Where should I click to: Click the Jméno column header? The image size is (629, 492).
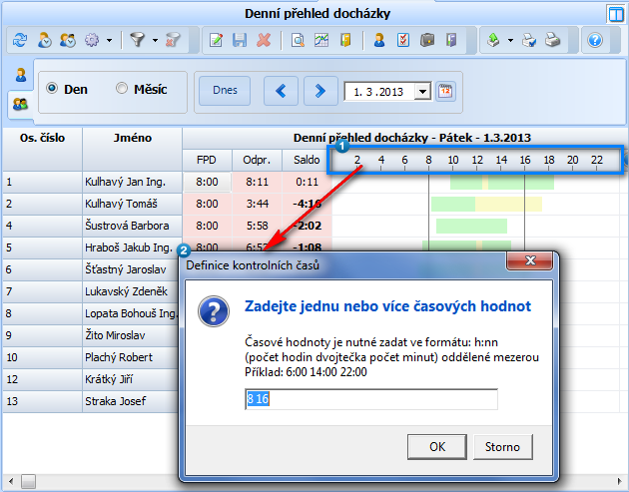click(x=133, y=149)
